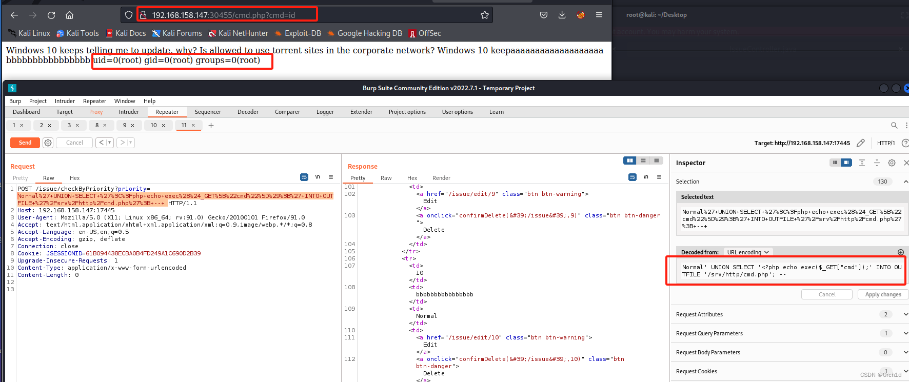
Task: Switch Response view to Render
Action: click(x=441, y=178)
